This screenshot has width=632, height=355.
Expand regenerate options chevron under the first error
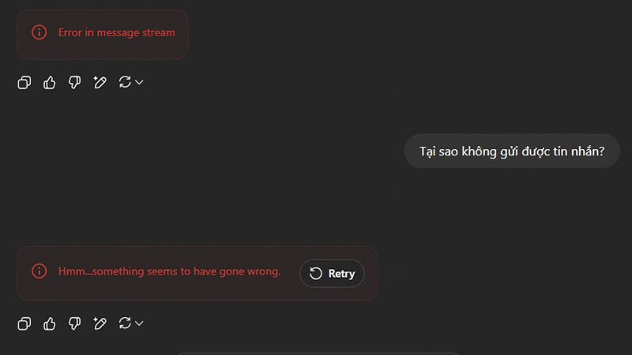[x=139, y=82]
